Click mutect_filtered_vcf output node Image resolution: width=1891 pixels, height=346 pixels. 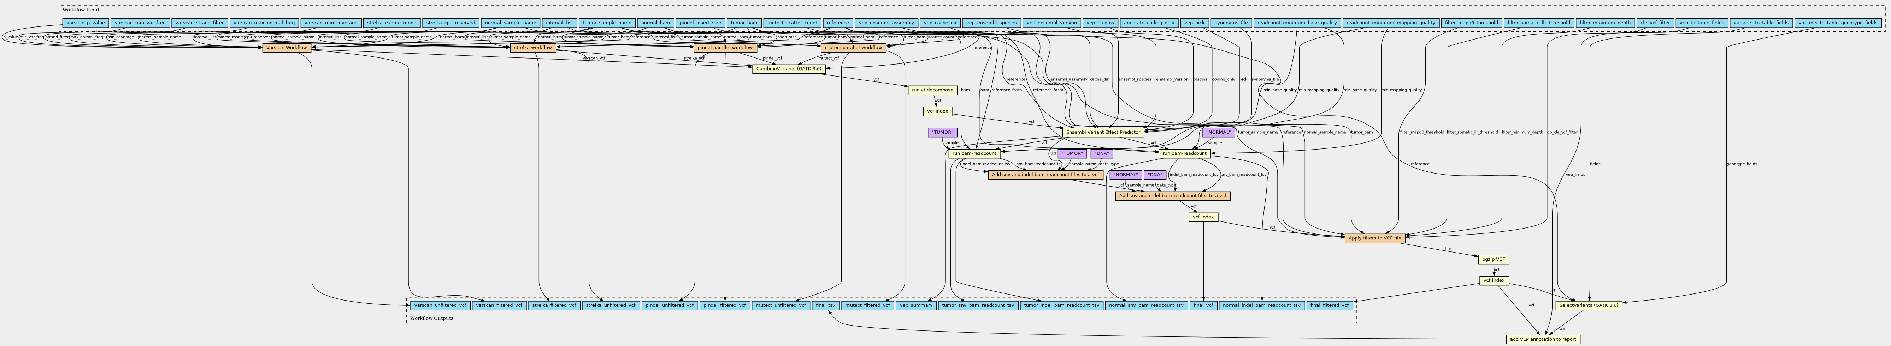[867, 305]
